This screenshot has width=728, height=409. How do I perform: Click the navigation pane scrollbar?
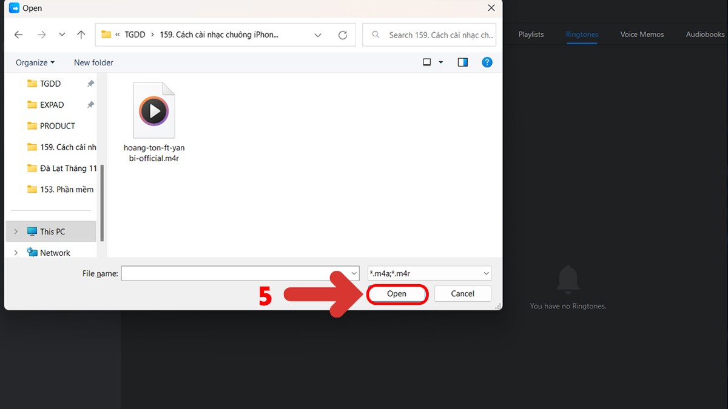coord(102,203)
